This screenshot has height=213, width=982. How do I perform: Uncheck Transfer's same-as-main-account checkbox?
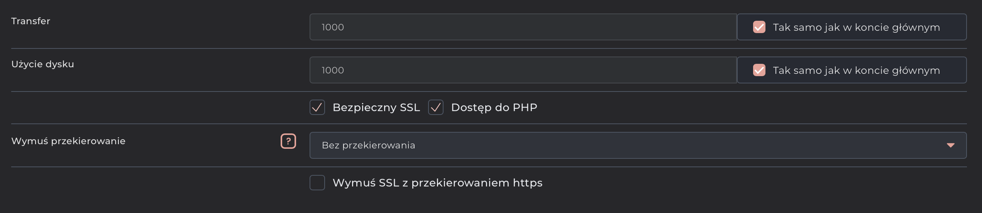(x=759, y=27)
